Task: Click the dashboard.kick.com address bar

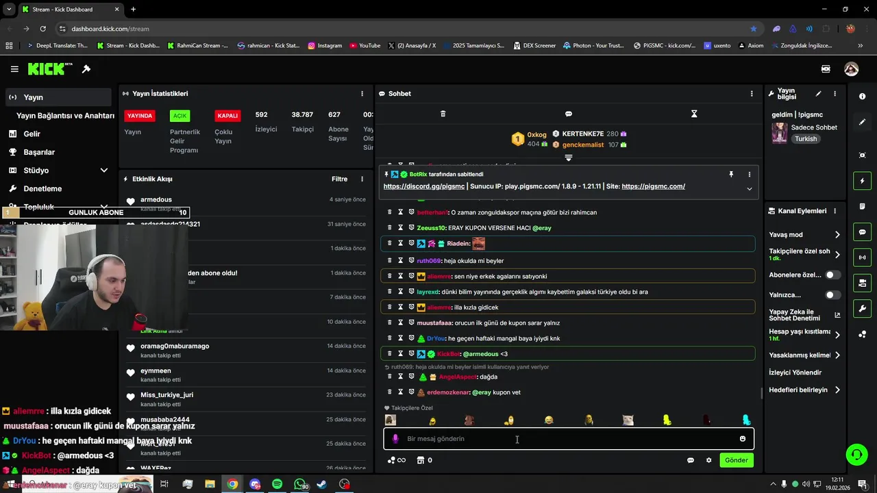Action: click(x=404, y=29)
